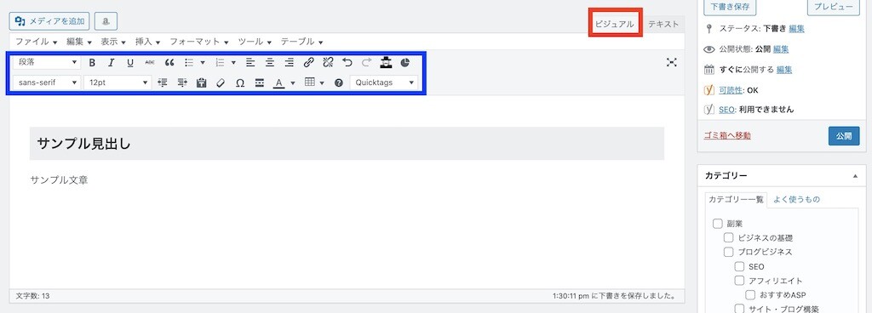Open the 12pt font size dropdown
The height and width of the screenshot is (313, 872).
click(x=118, y=83)
